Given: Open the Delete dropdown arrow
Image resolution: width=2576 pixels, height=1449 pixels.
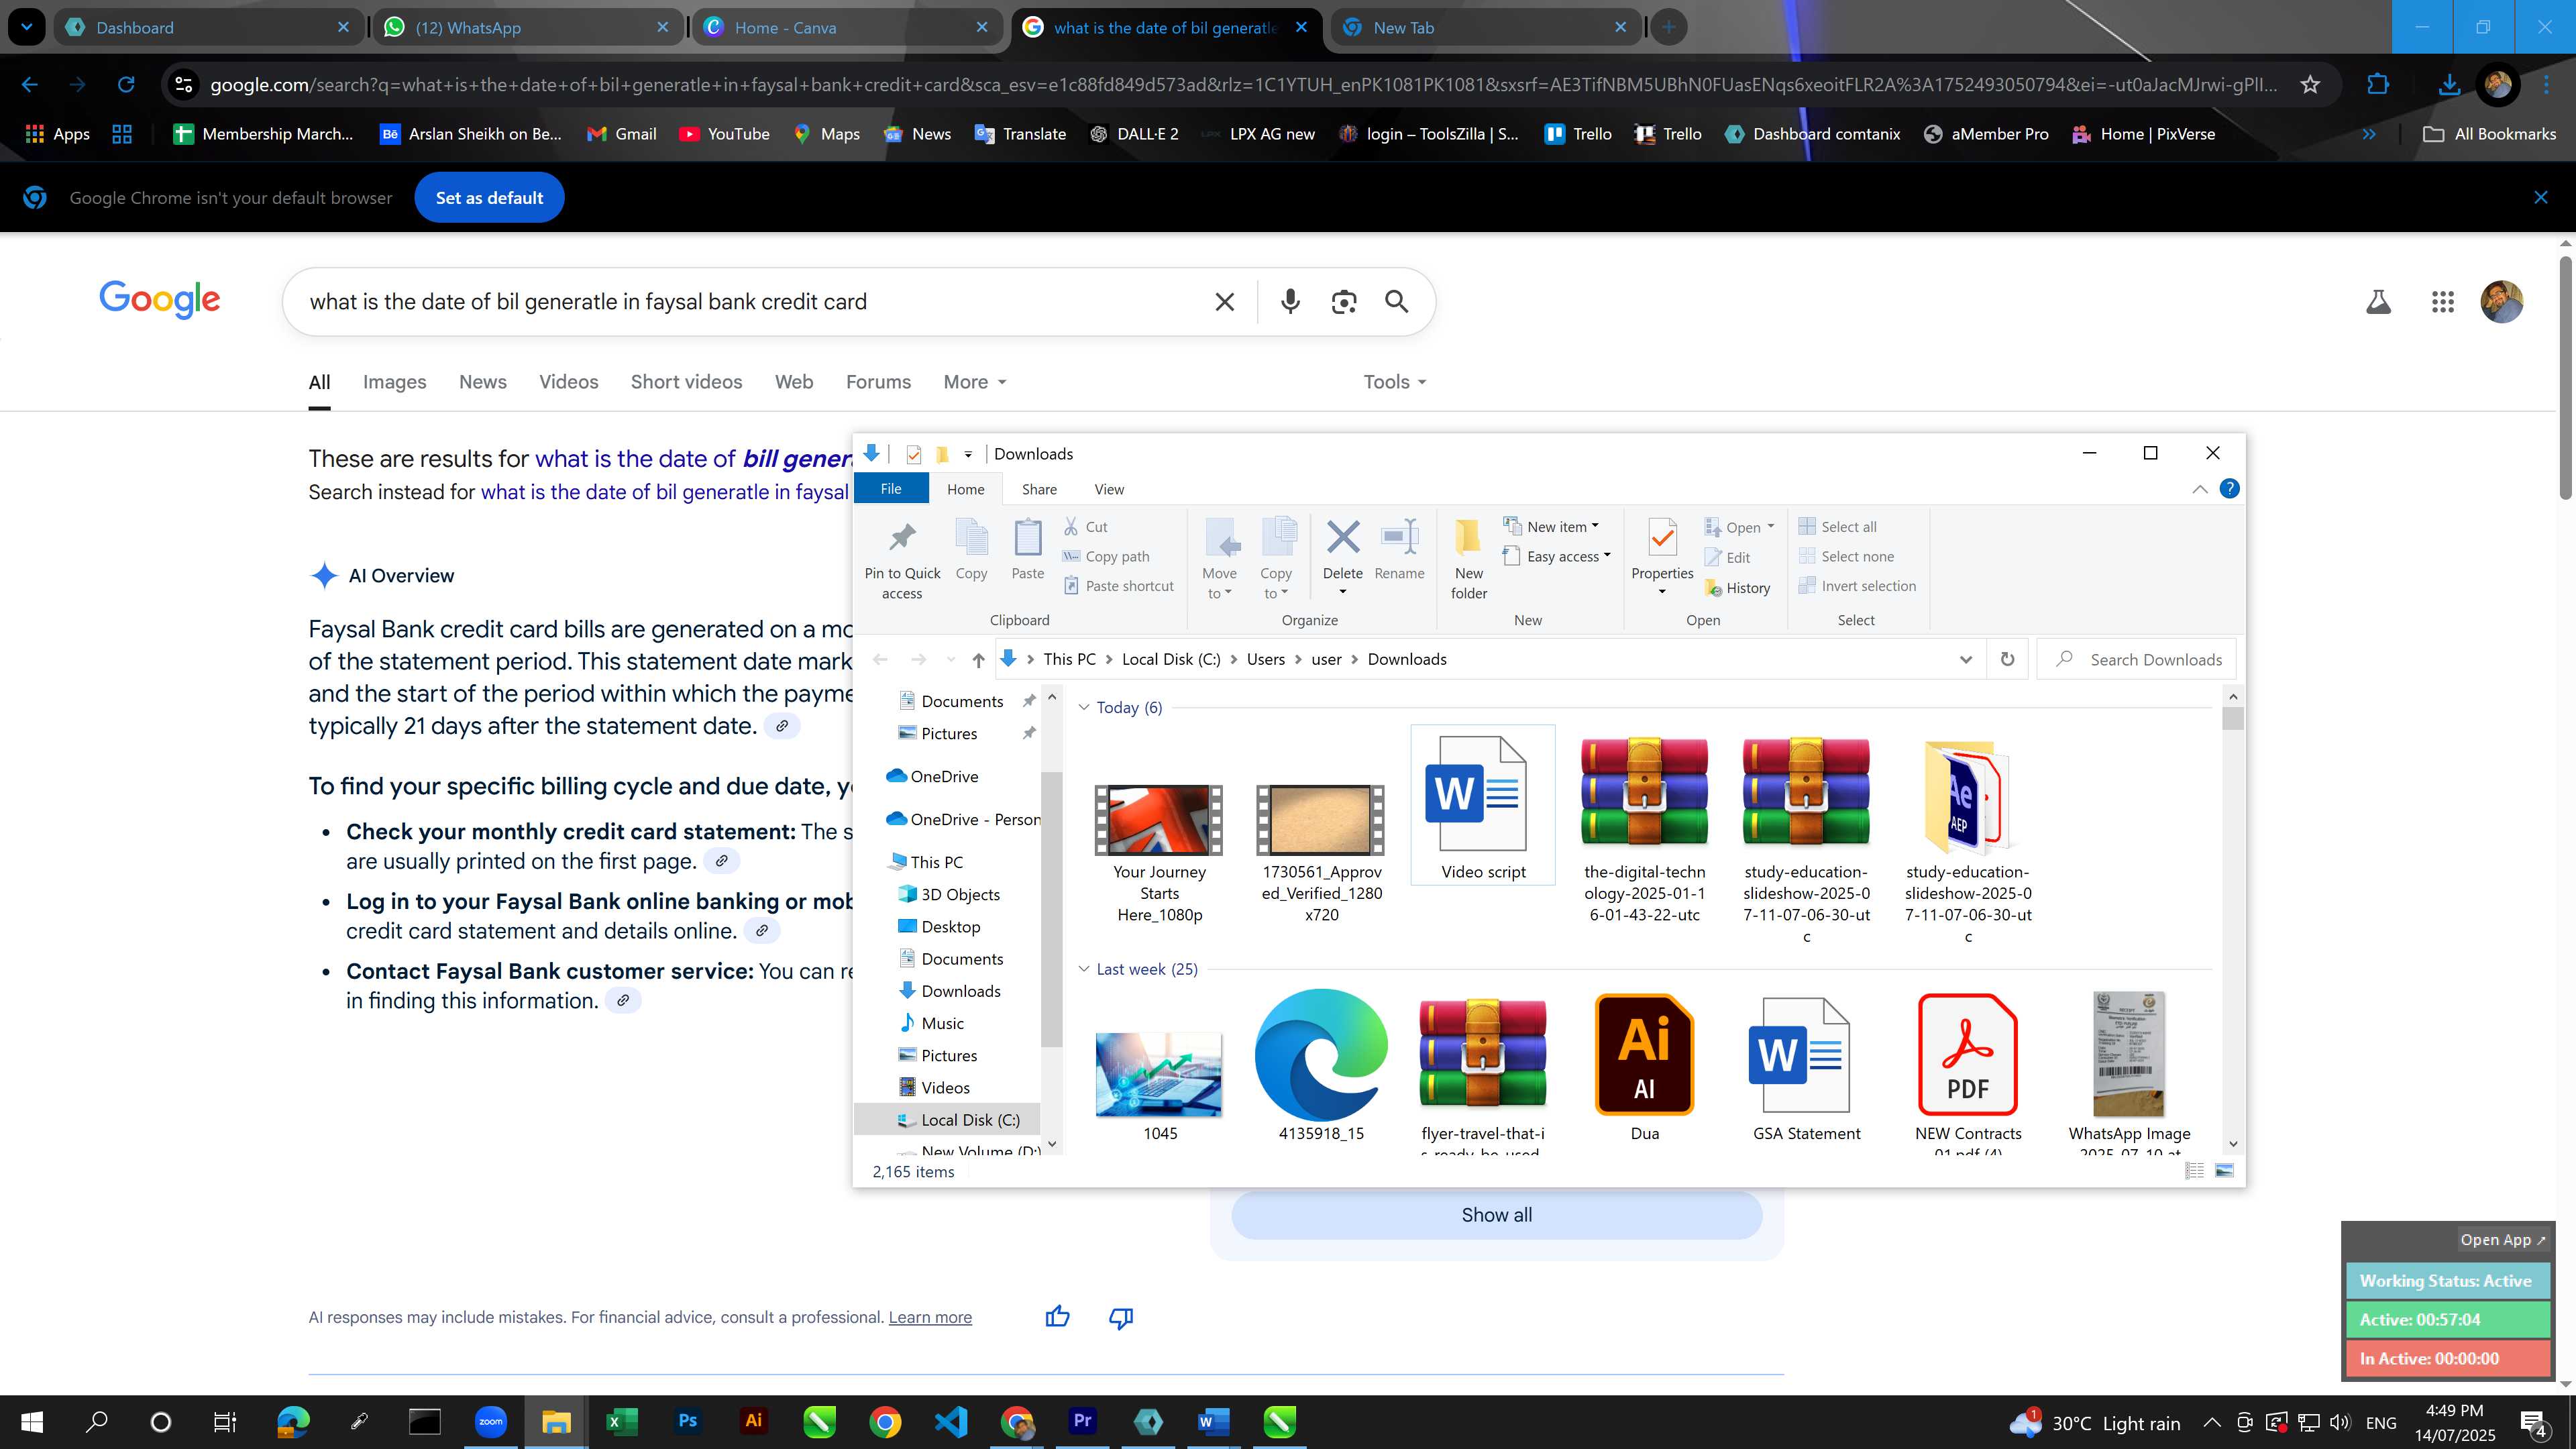Looking at the screenshot, I should (1342, 592).
